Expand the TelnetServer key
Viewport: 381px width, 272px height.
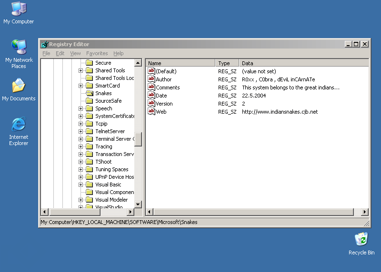click(80, 132)
